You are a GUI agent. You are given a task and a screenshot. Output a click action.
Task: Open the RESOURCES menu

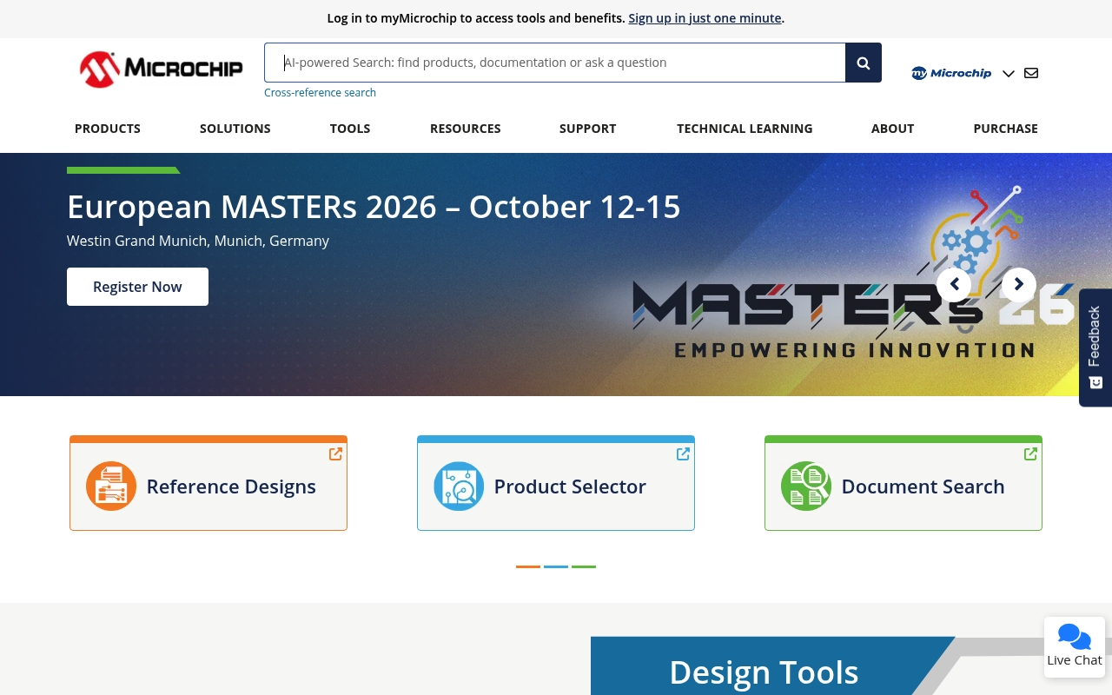pos(466,129)
